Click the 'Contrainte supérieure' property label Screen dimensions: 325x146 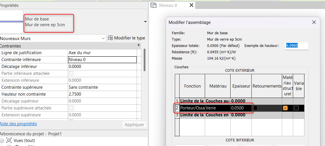click(22, 87)
